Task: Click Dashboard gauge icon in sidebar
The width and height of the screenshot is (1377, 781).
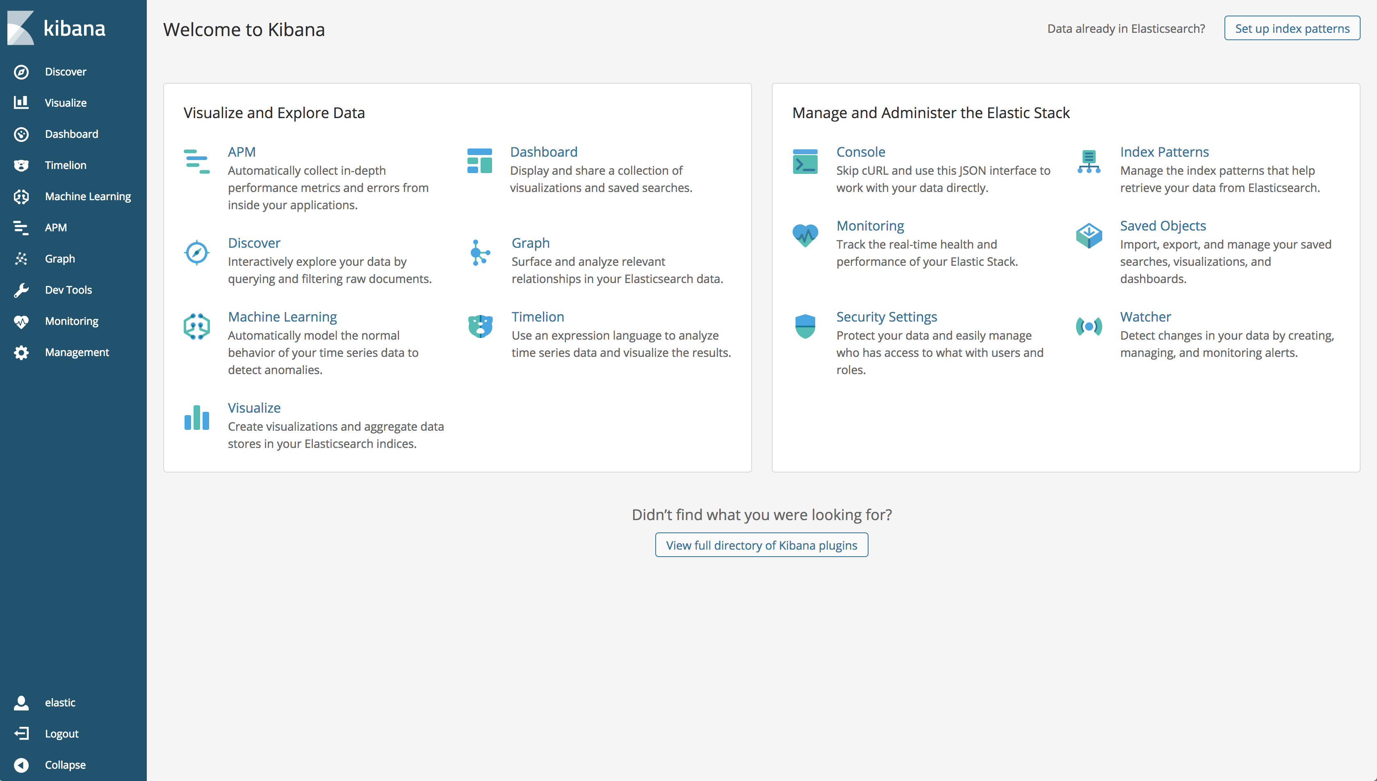Action: [x=21, y=134]
